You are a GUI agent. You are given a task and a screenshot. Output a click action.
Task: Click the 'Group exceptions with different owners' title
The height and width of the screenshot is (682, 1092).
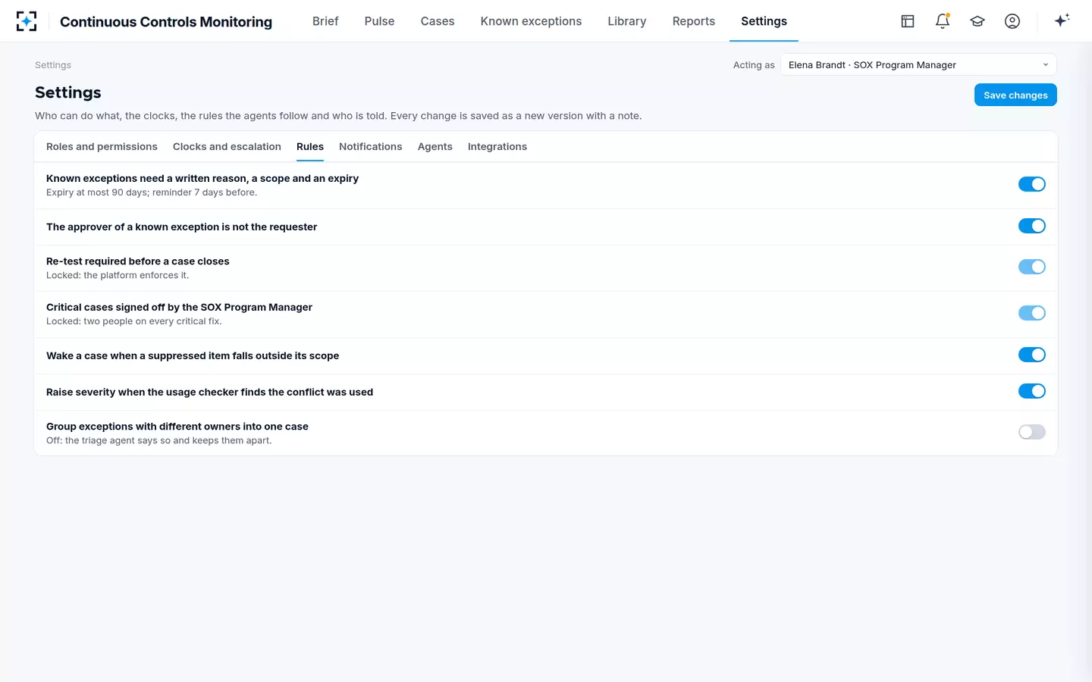pos(177,427)
